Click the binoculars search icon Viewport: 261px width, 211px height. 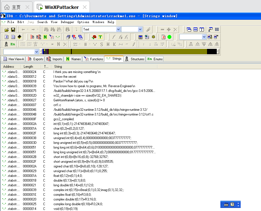pyautogui.click(x=46, y=30)
